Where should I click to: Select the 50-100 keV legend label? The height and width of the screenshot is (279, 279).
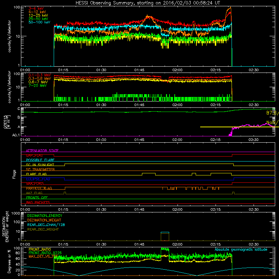(39, 22)
